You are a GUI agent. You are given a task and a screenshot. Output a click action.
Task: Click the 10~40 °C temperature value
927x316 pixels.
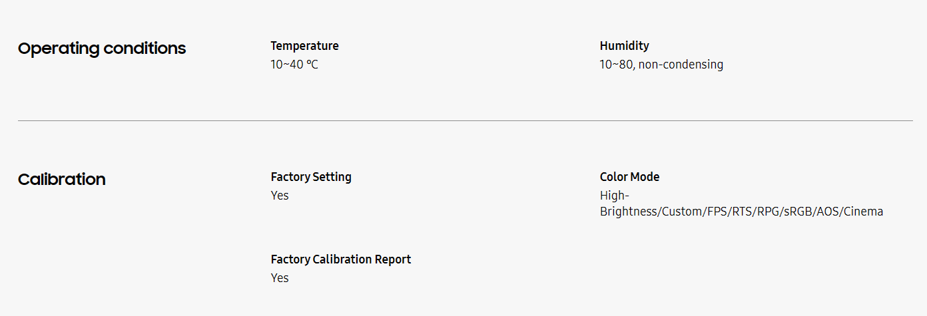[x=294, y=65]
